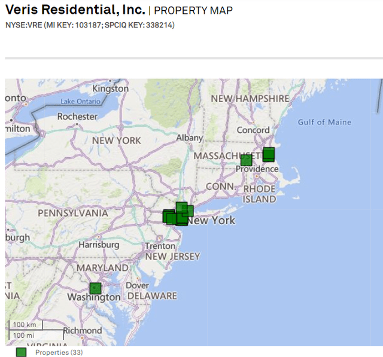383x357 pixels.
Task: Click the '100 km' scale bar
Action: (26, 325)
